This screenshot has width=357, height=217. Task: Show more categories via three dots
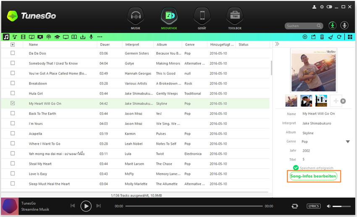[100, 37]
